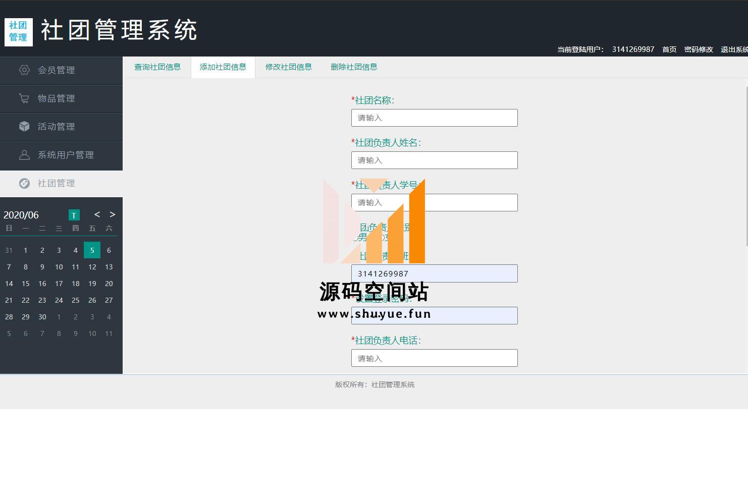Select date 15 in calendar
Viewport: 748px width, 500px height.
[25, 284]
